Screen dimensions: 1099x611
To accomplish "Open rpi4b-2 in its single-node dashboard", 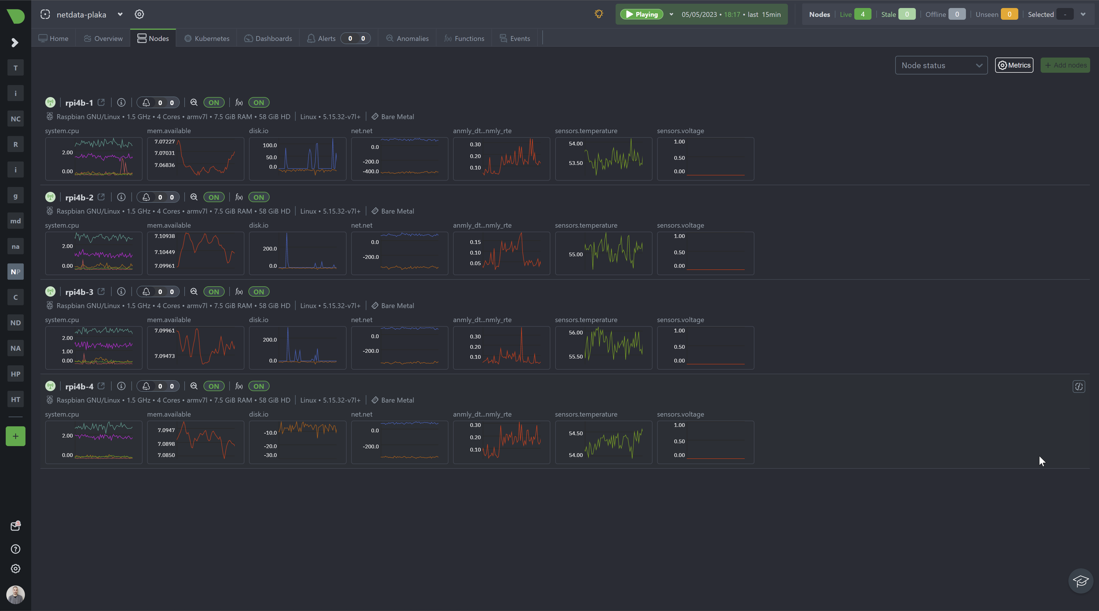I will (x=101, y=197).
